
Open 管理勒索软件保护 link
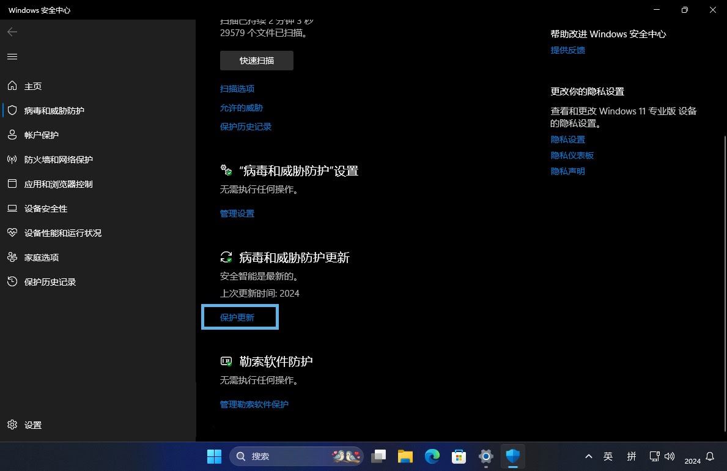click(254, 404)
